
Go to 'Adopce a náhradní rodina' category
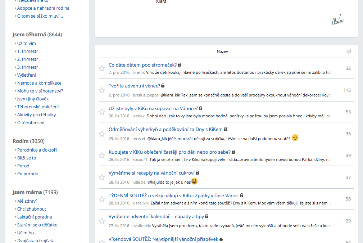pyautogui.click(x=43, y=8)
